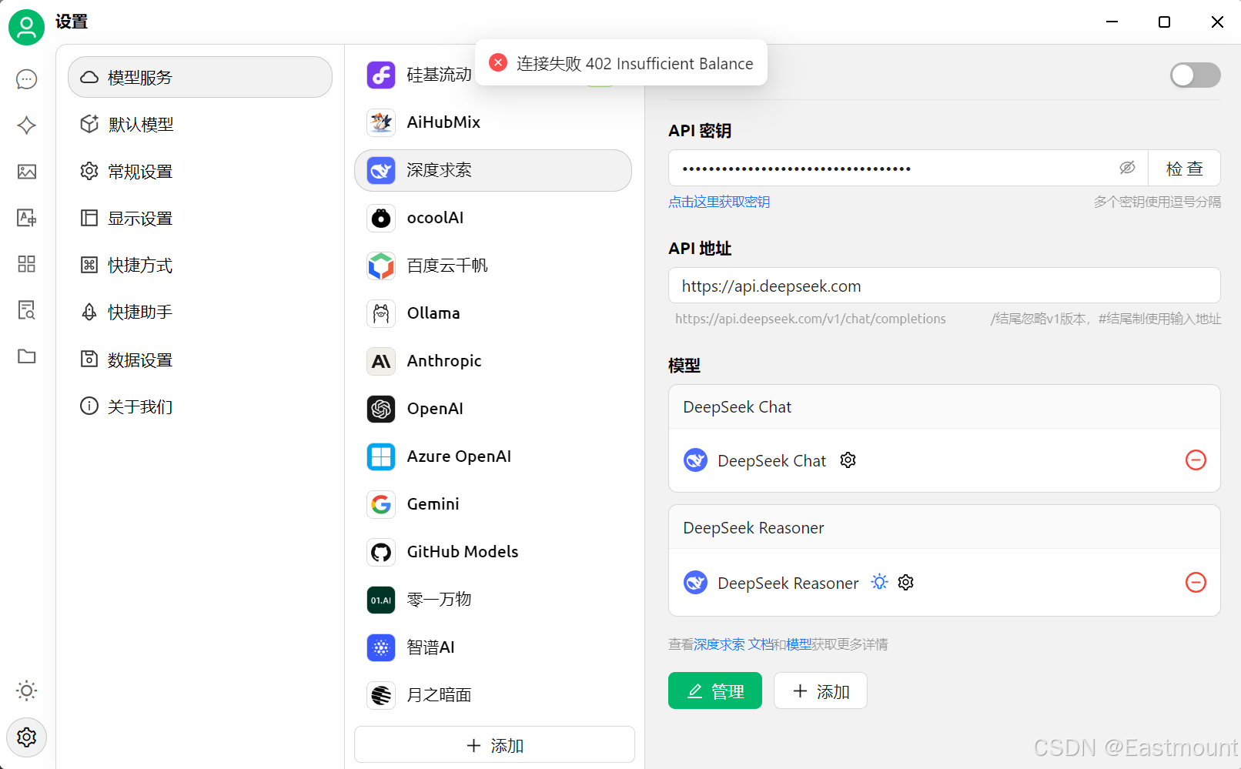
Task: Open the 深度求索 文档 link
Action: pyautogui.click(x=734, y=644)
